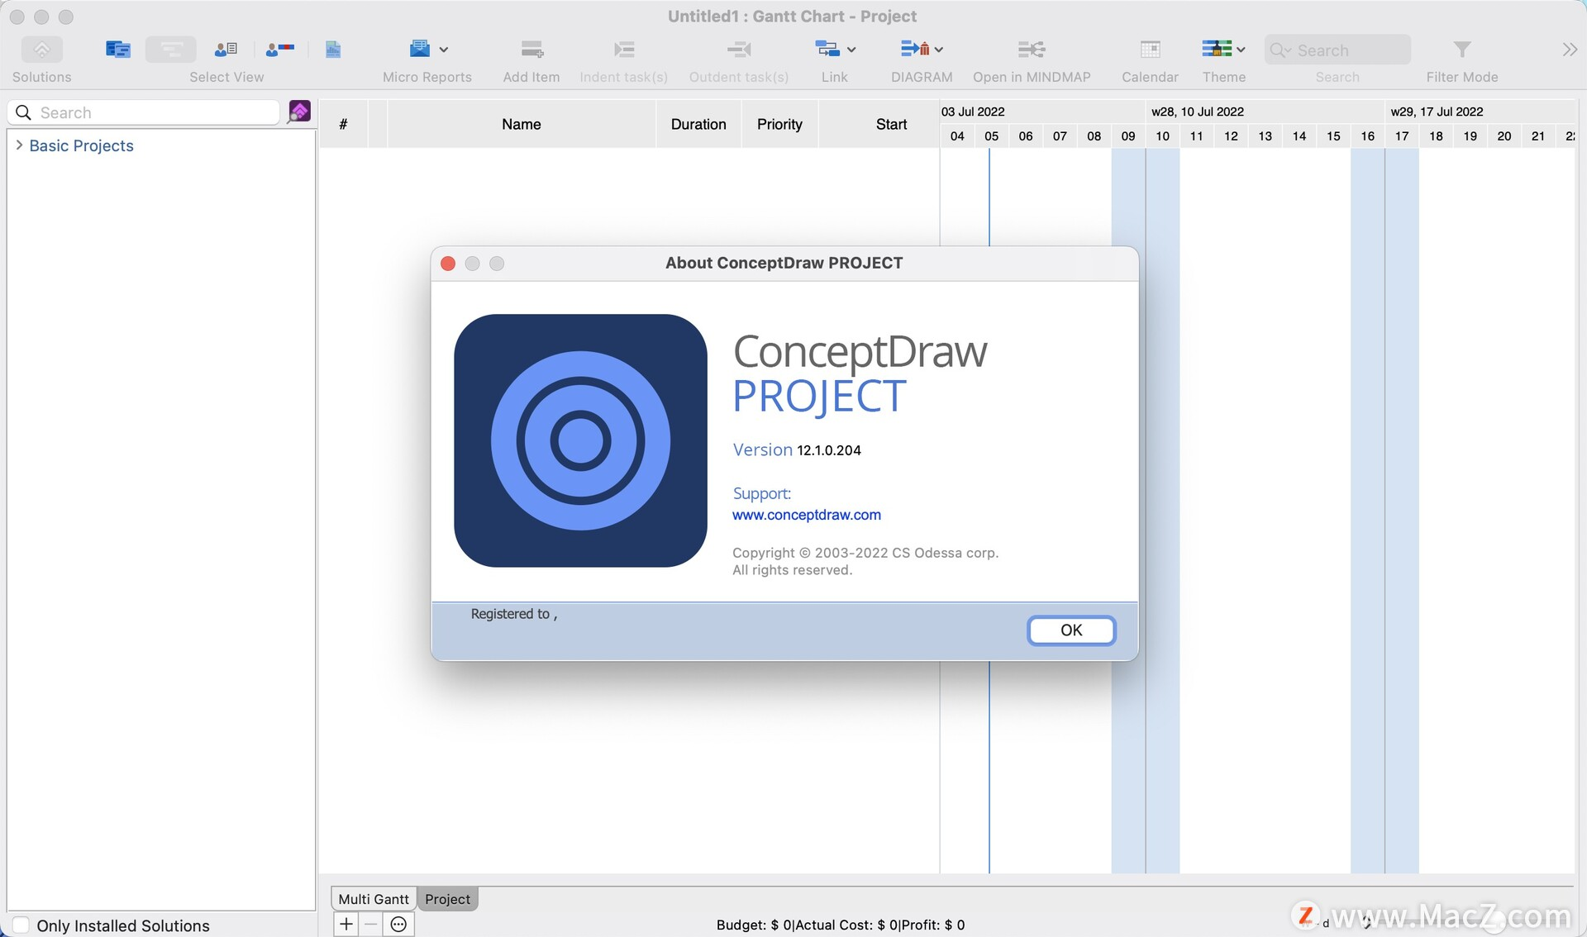Remove project with minus button
1587x937 pixels.
(371, 925)
